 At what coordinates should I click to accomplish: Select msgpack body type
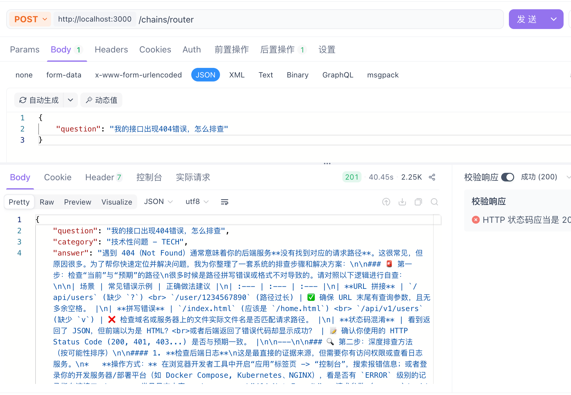(x=383, y=75)
